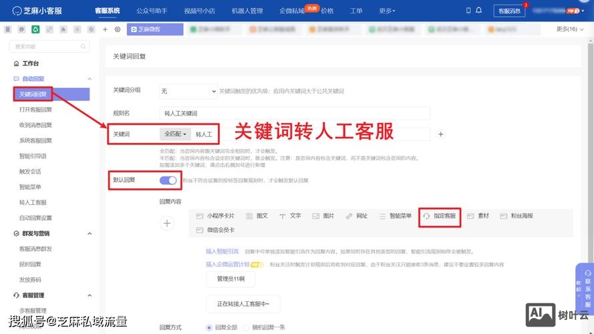Click the first gray toolbar icon
The height and width of the screenshot is (334, 594).
(x=7, y=29)
